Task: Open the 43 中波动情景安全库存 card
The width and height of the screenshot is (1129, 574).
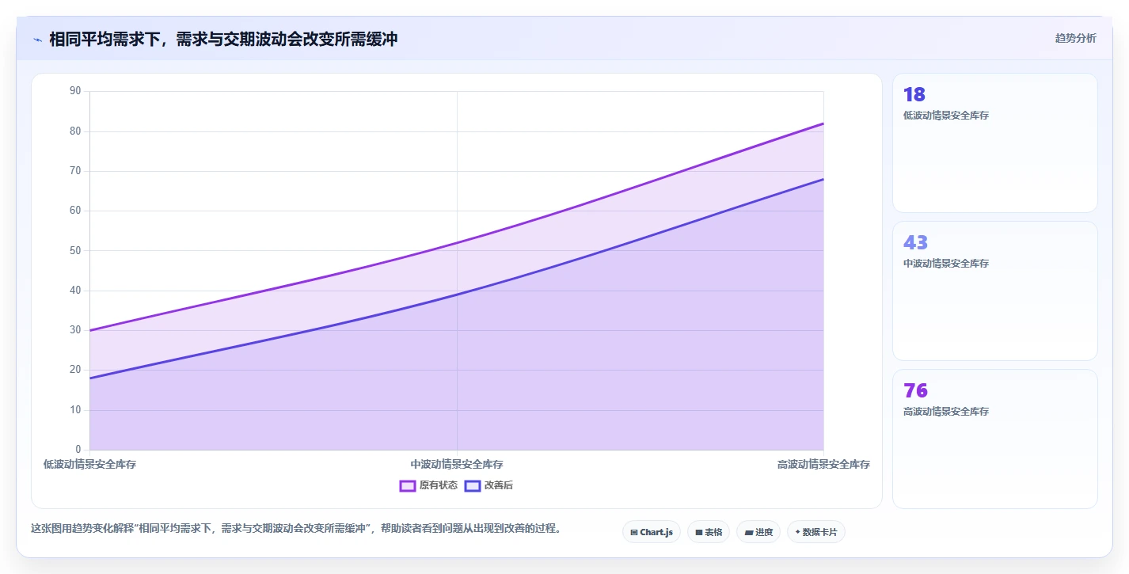Action: click(x=994, y=291)
